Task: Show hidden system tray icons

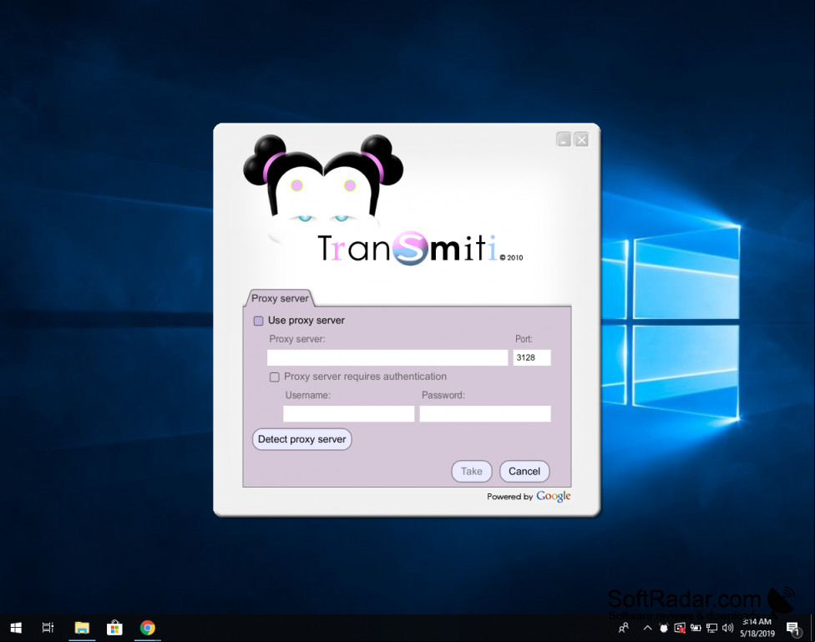Action: click(x=648, y=628)
